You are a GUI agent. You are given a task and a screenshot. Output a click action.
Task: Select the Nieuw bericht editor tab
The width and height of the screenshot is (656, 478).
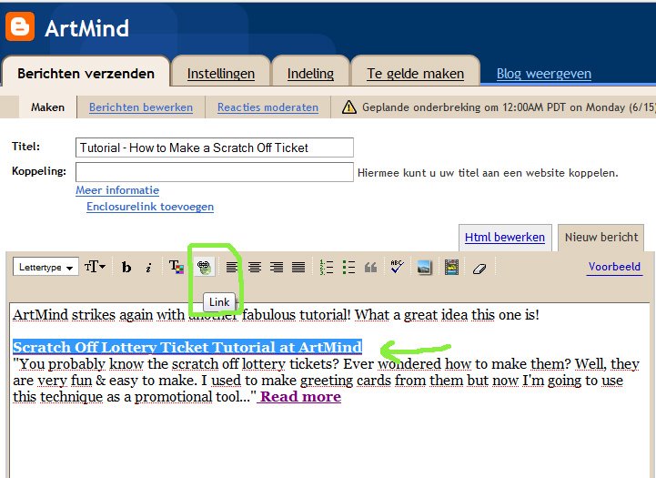pos(601,238)
